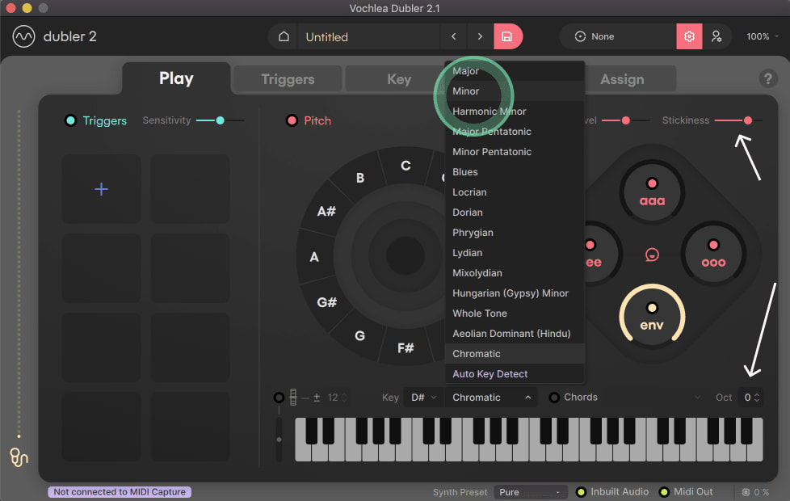Click the save preset icon
This screenshot has width=790, height=501.
507,36
